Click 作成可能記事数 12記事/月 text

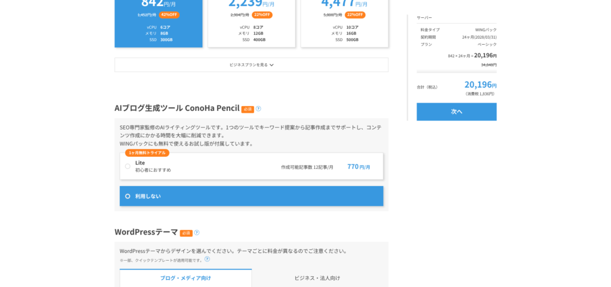point(307,167)
